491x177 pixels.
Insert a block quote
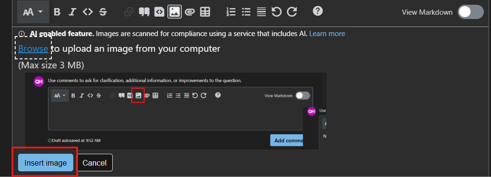144,12
